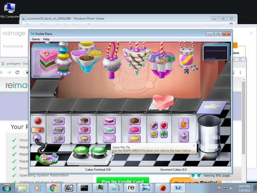
Task: Use the sprinkle shaker button
Action: [183, 136]
